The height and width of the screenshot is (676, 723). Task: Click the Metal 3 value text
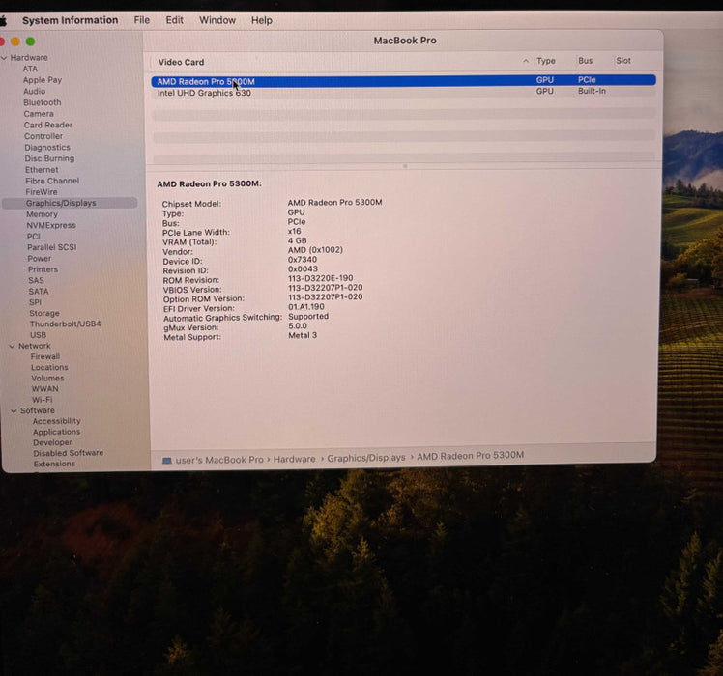tap(303, 336)
